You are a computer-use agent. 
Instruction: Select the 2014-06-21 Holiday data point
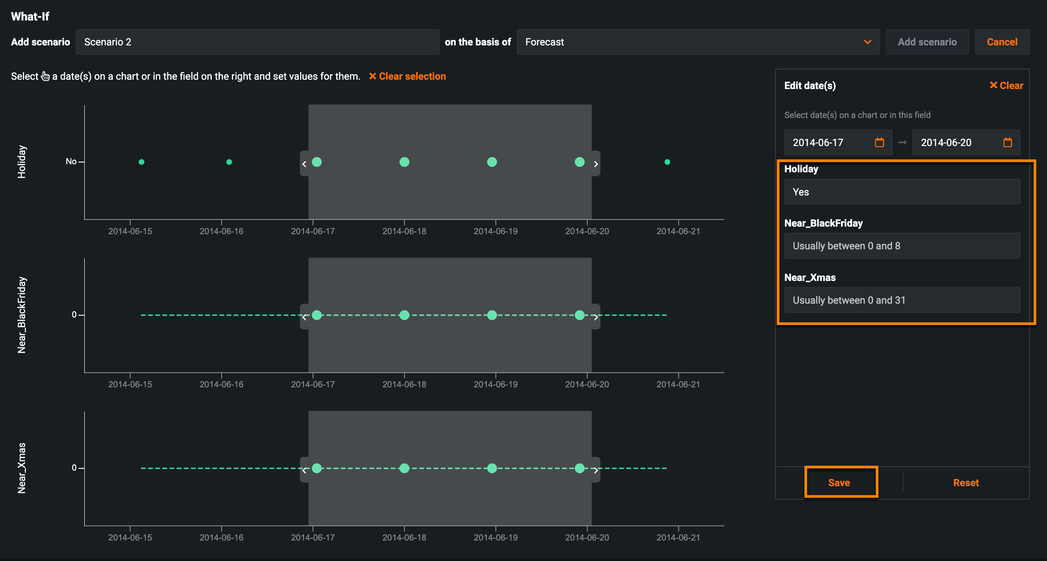pyautogui.click(x=667, y=162)
